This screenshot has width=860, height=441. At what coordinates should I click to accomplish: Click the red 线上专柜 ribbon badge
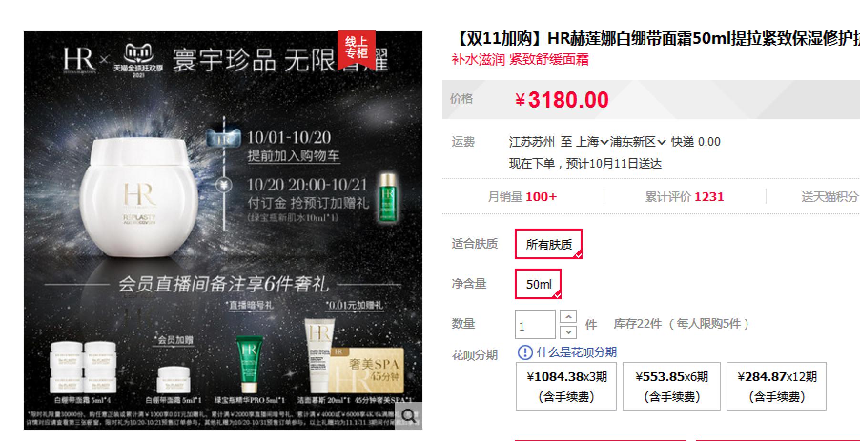coord(357,49)
